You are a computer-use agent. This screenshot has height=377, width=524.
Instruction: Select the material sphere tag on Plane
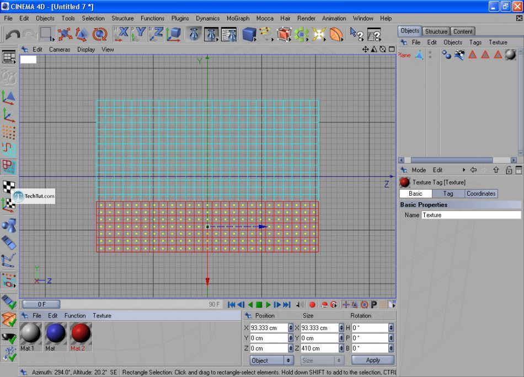[510, 55]
